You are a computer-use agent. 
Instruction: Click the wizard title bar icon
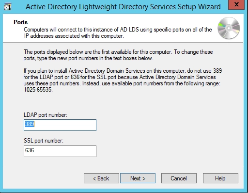pyautogui.click(x=8, y=7)
